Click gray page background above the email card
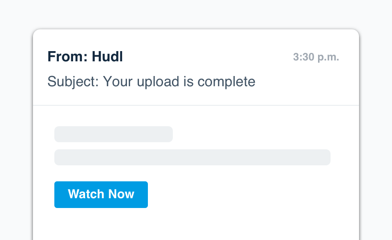392x240 pixels. click(x=196, y=14)
